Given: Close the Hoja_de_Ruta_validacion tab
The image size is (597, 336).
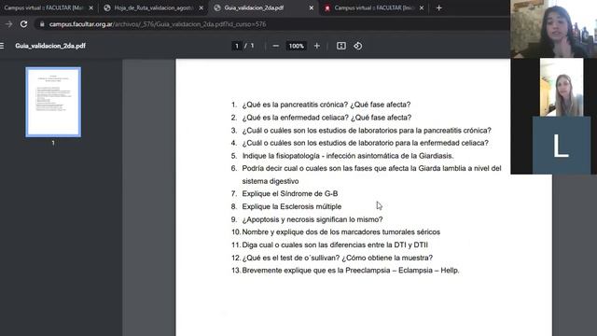Looking at the screenshot, I should [x=201, y=7].
